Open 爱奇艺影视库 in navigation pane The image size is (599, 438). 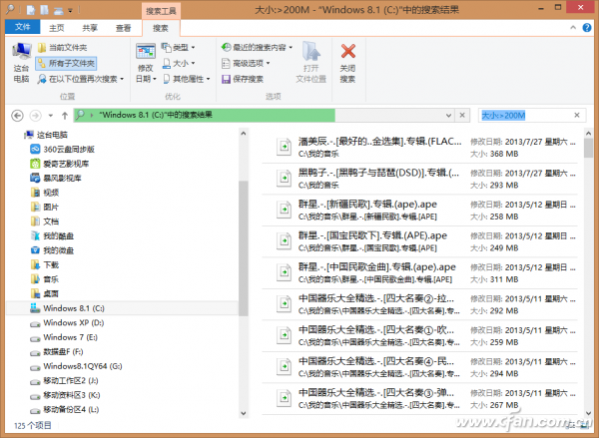60,164
